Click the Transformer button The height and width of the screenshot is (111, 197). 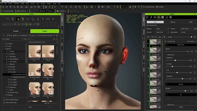tap(22, 11)
